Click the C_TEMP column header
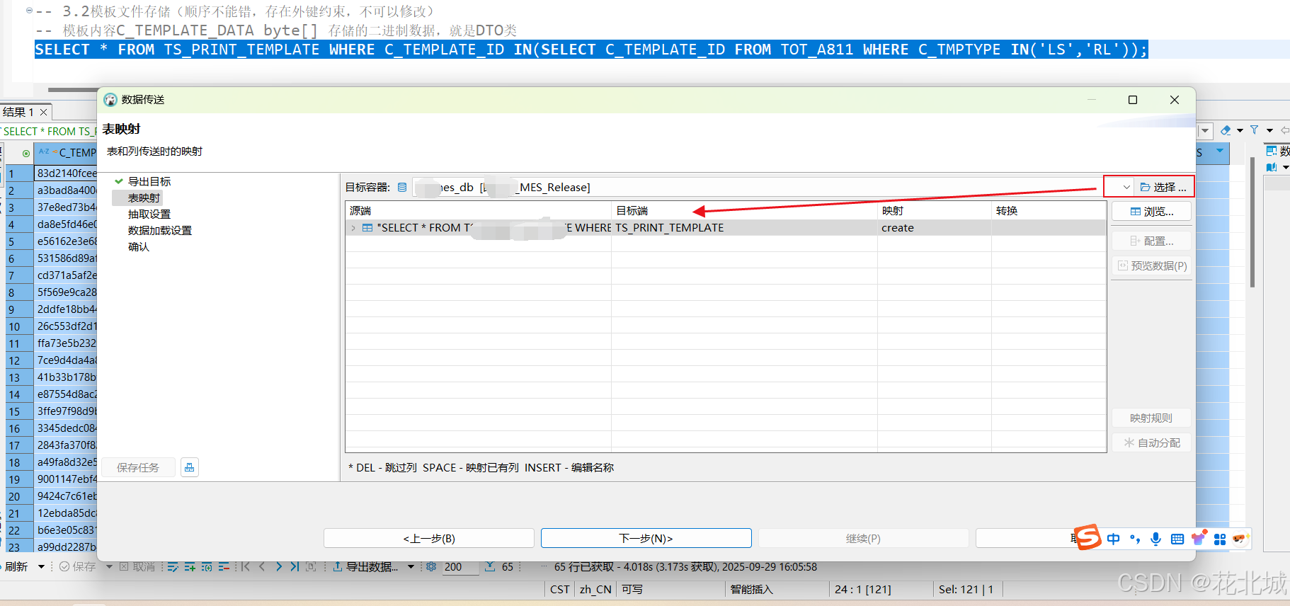 [67, 152]
